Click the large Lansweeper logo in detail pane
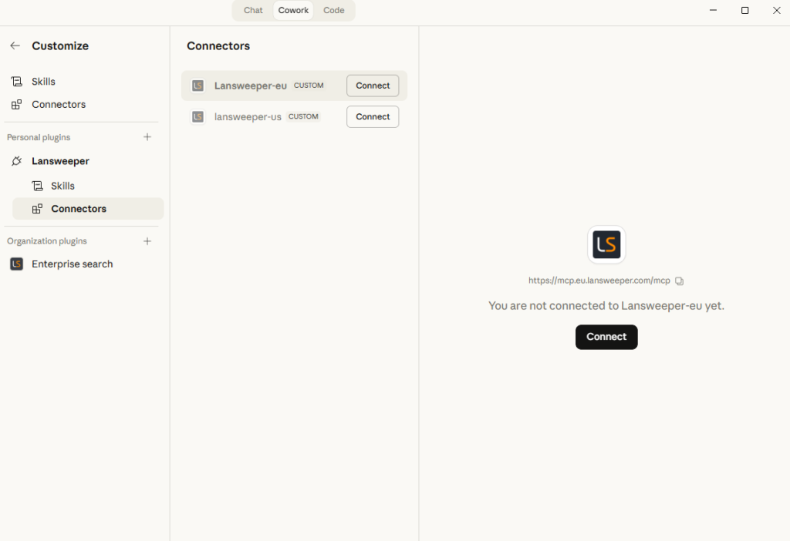Image resolution: width=790 pixels, height=541 pixels. tap(606, 244)
